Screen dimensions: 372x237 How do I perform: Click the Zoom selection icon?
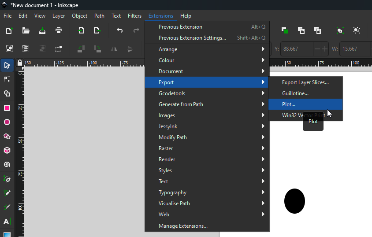[340, 30]
